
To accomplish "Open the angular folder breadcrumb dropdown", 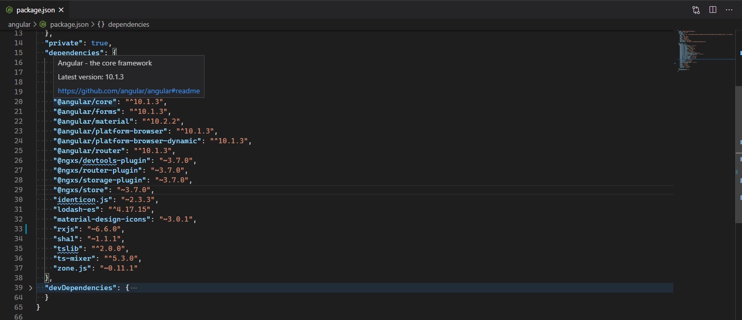I will [x=19, y=24].
